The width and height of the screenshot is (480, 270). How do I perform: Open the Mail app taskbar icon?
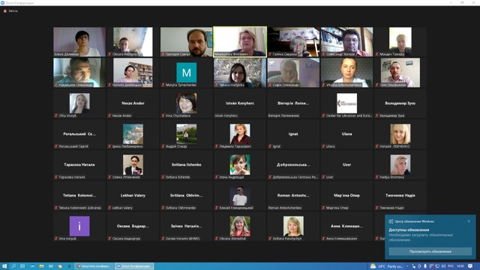pyautogui.click(x=51, y=266)
